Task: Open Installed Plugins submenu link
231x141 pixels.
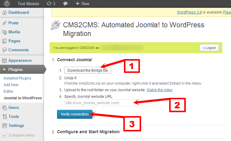Action: coord(17,78)
